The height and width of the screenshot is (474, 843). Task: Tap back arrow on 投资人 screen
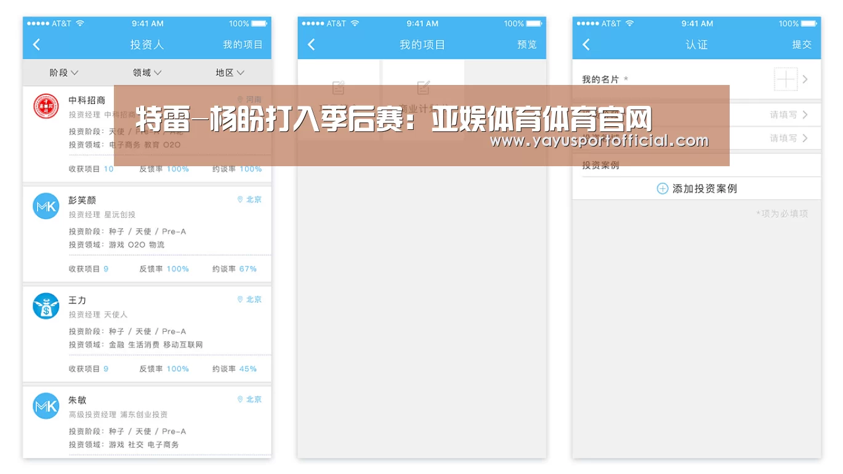tap(36, 44)
